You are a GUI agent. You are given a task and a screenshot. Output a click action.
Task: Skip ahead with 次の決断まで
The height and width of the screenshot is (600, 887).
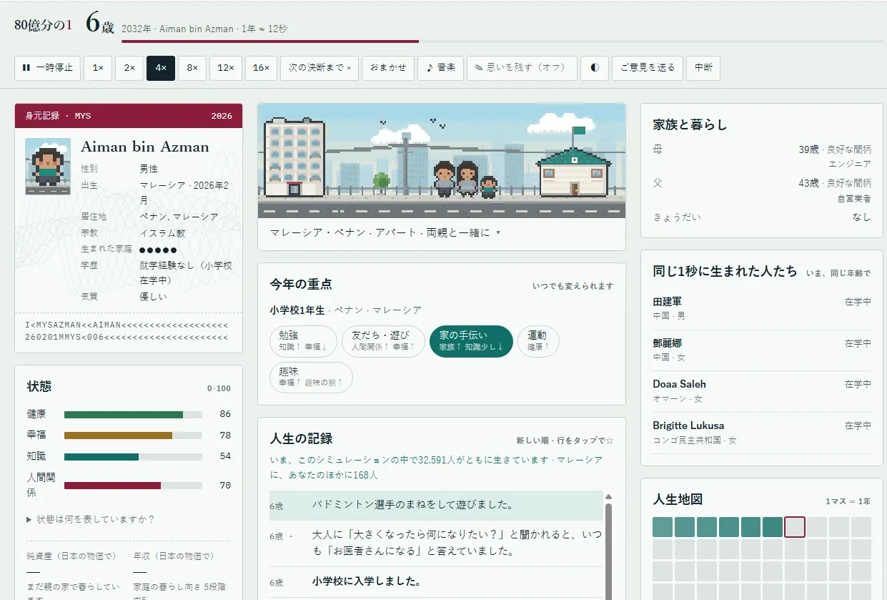pyautogui.click(x=319, y=68)
